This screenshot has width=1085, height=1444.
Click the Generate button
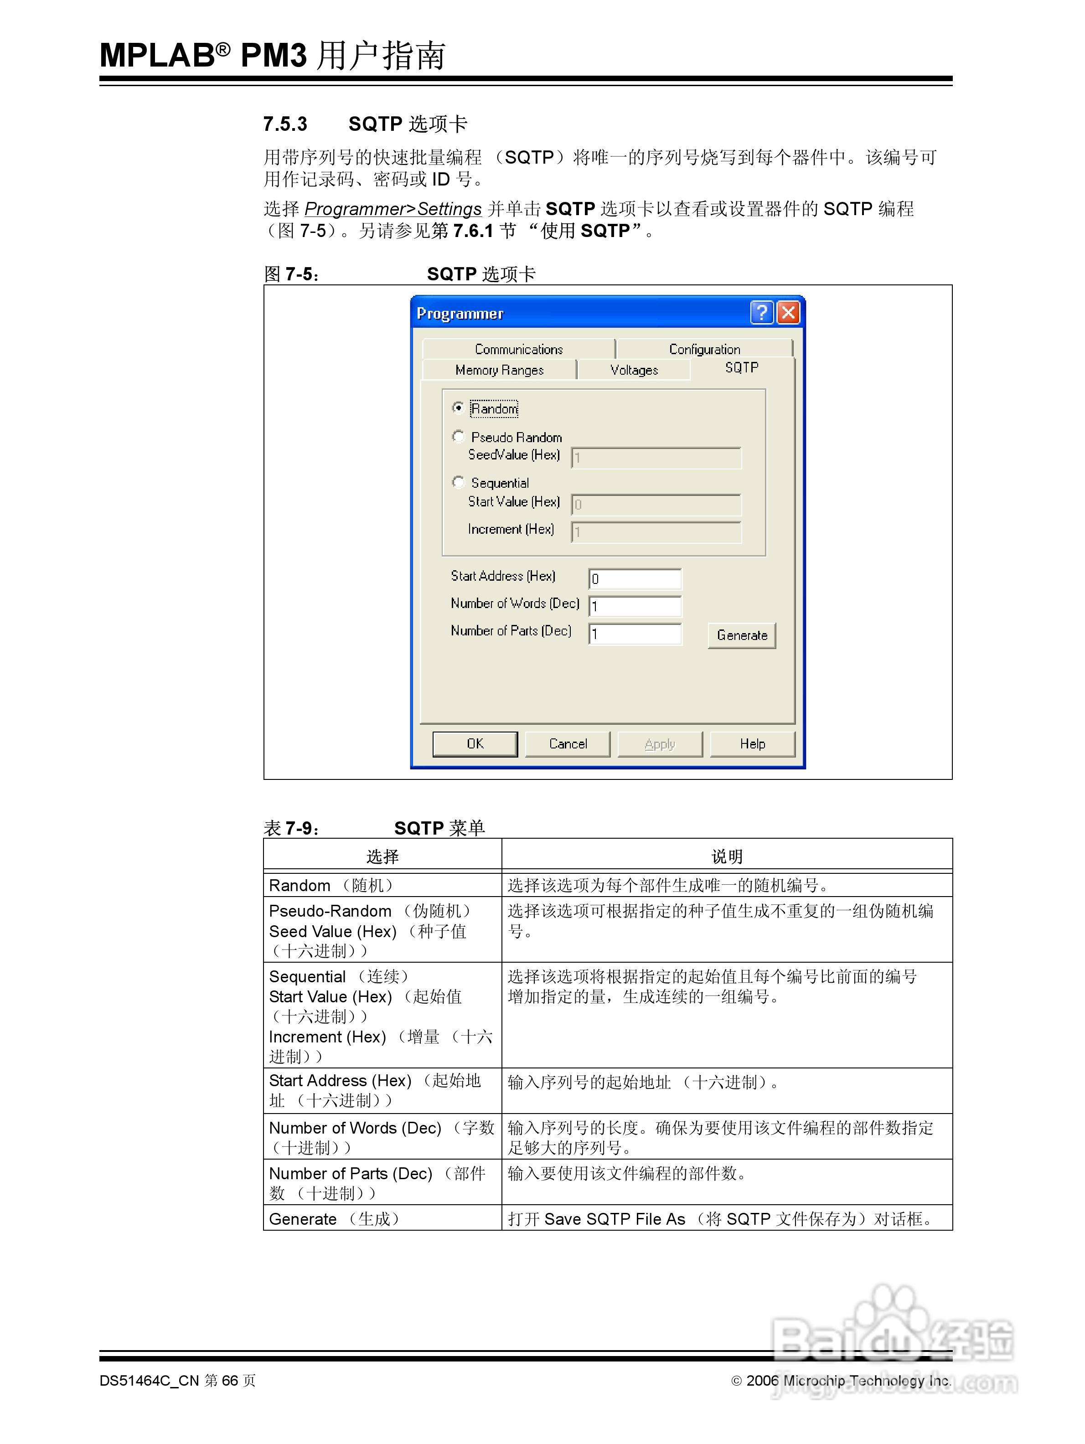click(742, 634)
